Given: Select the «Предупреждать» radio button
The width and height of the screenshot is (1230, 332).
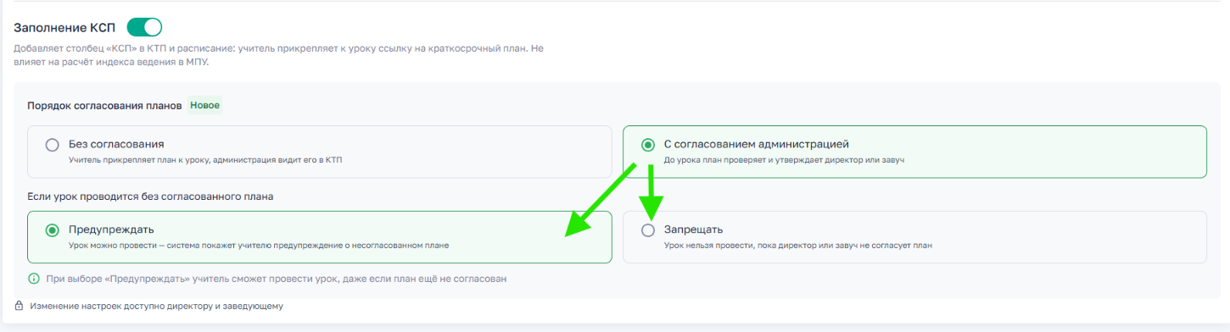Looking at the screenshot, I should [53, 230].
